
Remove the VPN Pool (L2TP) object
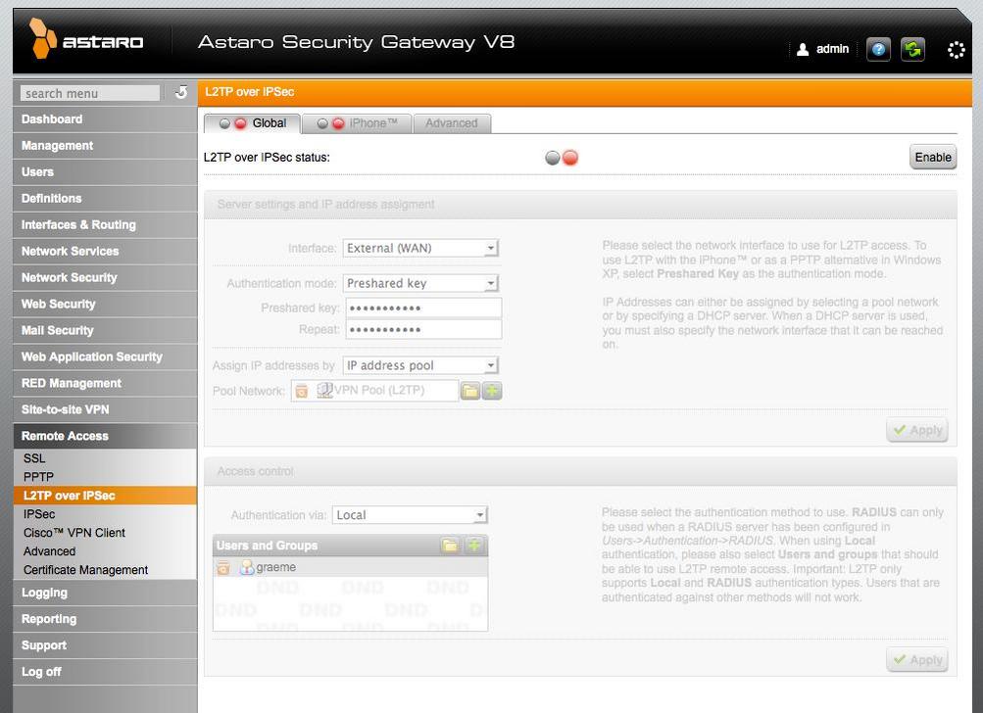302,391
